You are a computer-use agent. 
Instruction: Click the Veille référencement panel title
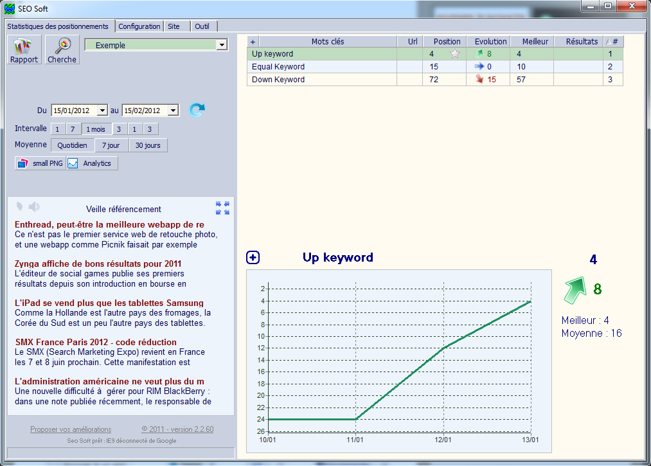click(123, 209)
